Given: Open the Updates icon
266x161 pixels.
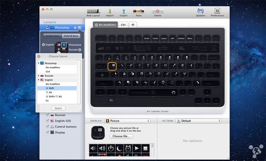Looking at the screenshot, I should click(x=200, y=11).
